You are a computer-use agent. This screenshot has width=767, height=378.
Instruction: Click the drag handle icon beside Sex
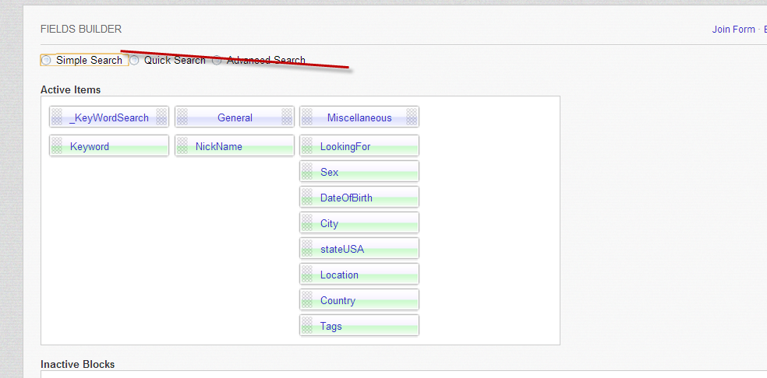pyautogui.click(x=307, y=172)
